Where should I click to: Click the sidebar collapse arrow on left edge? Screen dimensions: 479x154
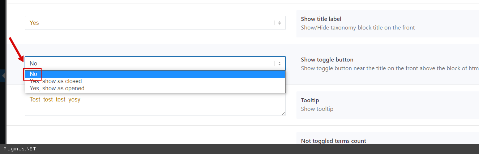(x=3, y=76)
